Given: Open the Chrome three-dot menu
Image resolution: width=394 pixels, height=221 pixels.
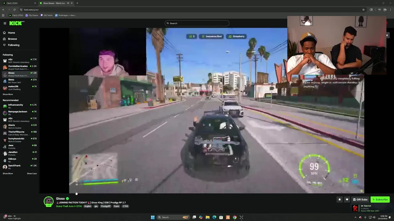Looking at the screenshot, I should [x=390, y=10].
